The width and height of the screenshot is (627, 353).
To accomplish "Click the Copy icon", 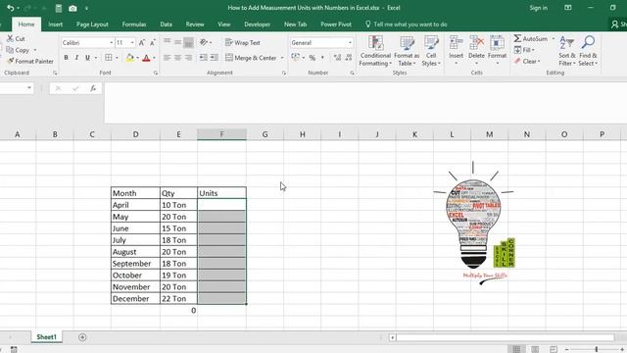I will click(x=10, y=50).
